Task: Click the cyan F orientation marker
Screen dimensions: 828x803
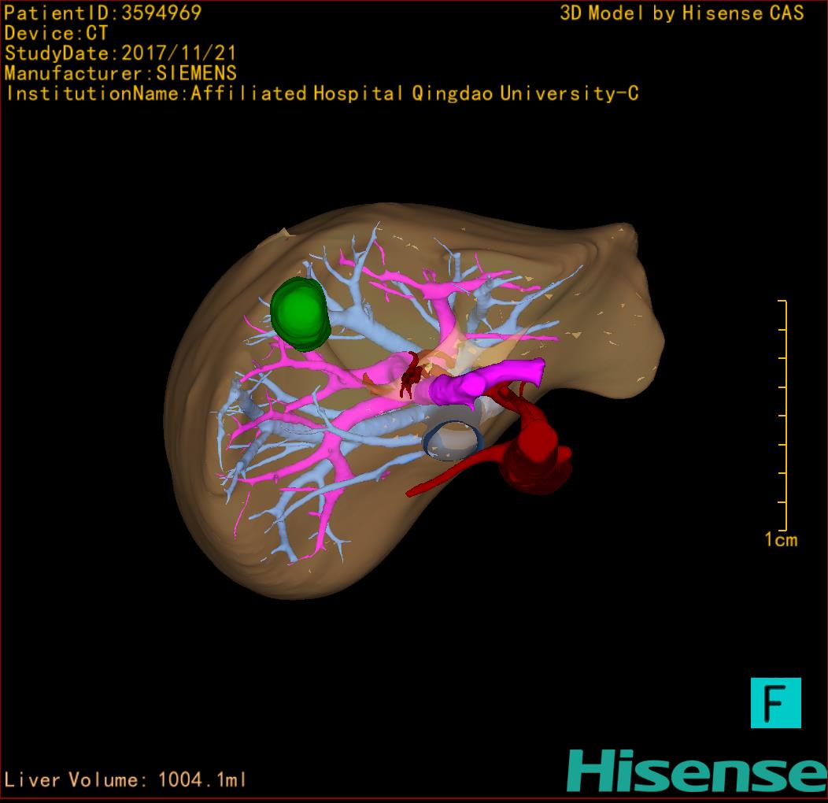Action: point(775,702)
